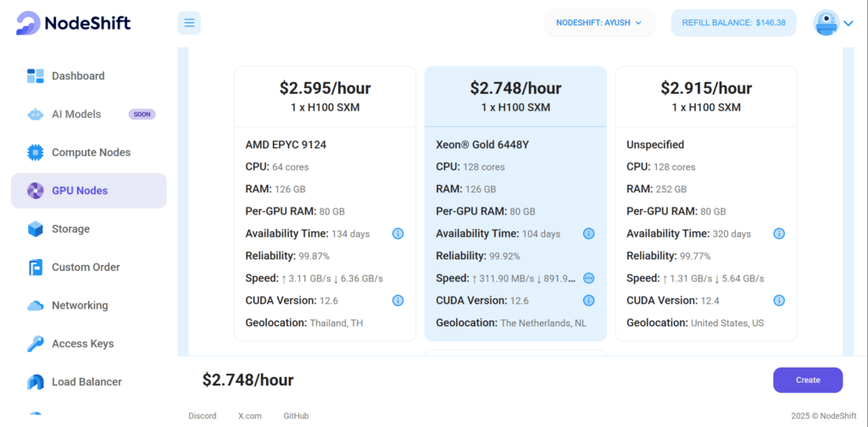Expand truncated Speed details on Xeon card
Image resolution: width=868 pixels, height=427 pixels.
(589, 278)
